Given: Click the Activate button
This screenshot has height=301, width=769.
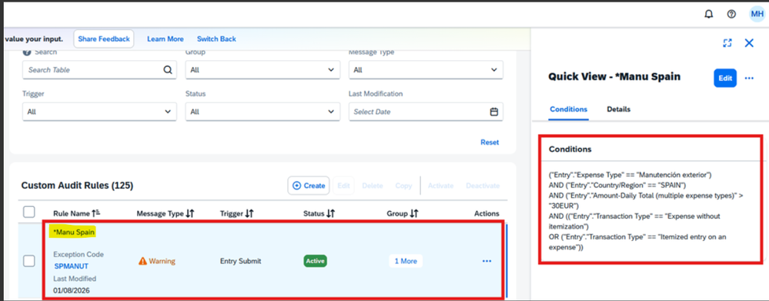Looking at the screenshot, I should pyautogui.click(x=440, y=186).
